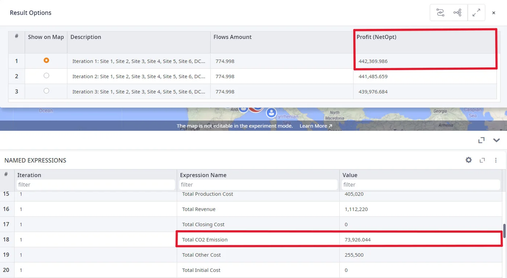Screen dimensions: 507x278
Task: Click the Value filter input field
Action: 420,185
